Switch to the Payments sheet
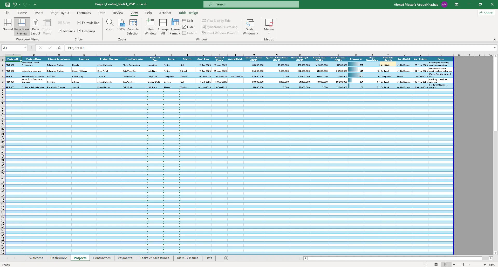The width and height of the screenshot is (498, 267). 125,258
